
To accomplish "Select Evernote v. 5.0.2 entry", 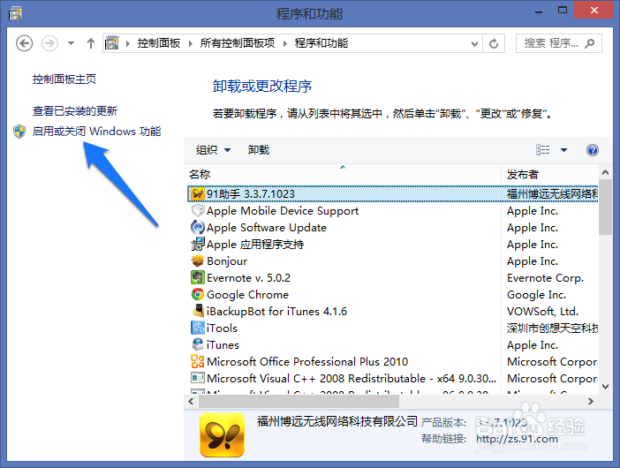I will 249,278.
